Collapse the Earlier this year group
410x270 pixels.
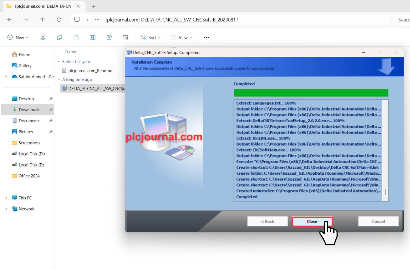point(59,62)
